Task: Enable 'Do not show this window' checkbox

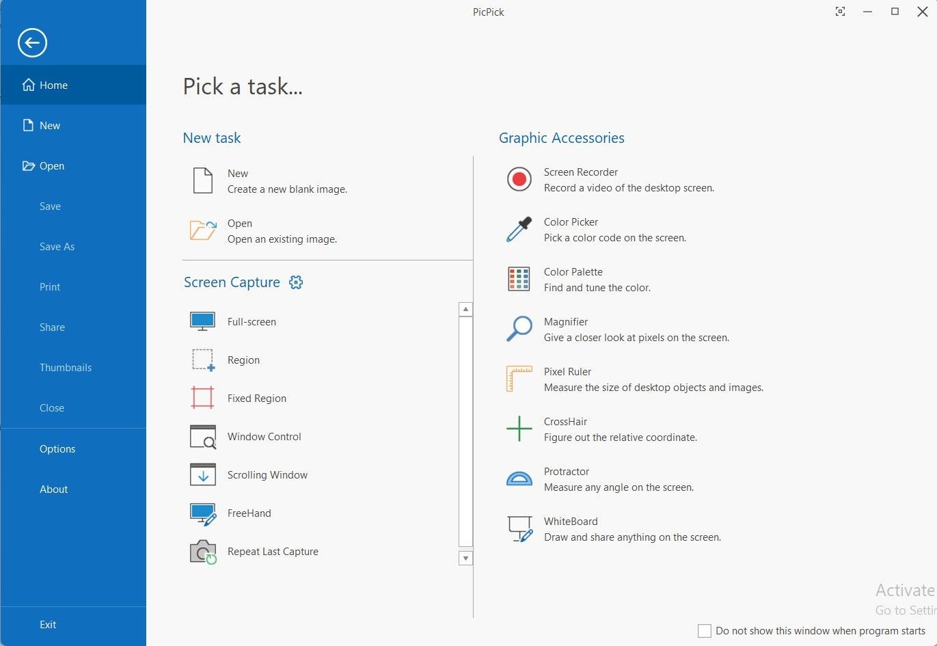Action: tap(705, 630)
